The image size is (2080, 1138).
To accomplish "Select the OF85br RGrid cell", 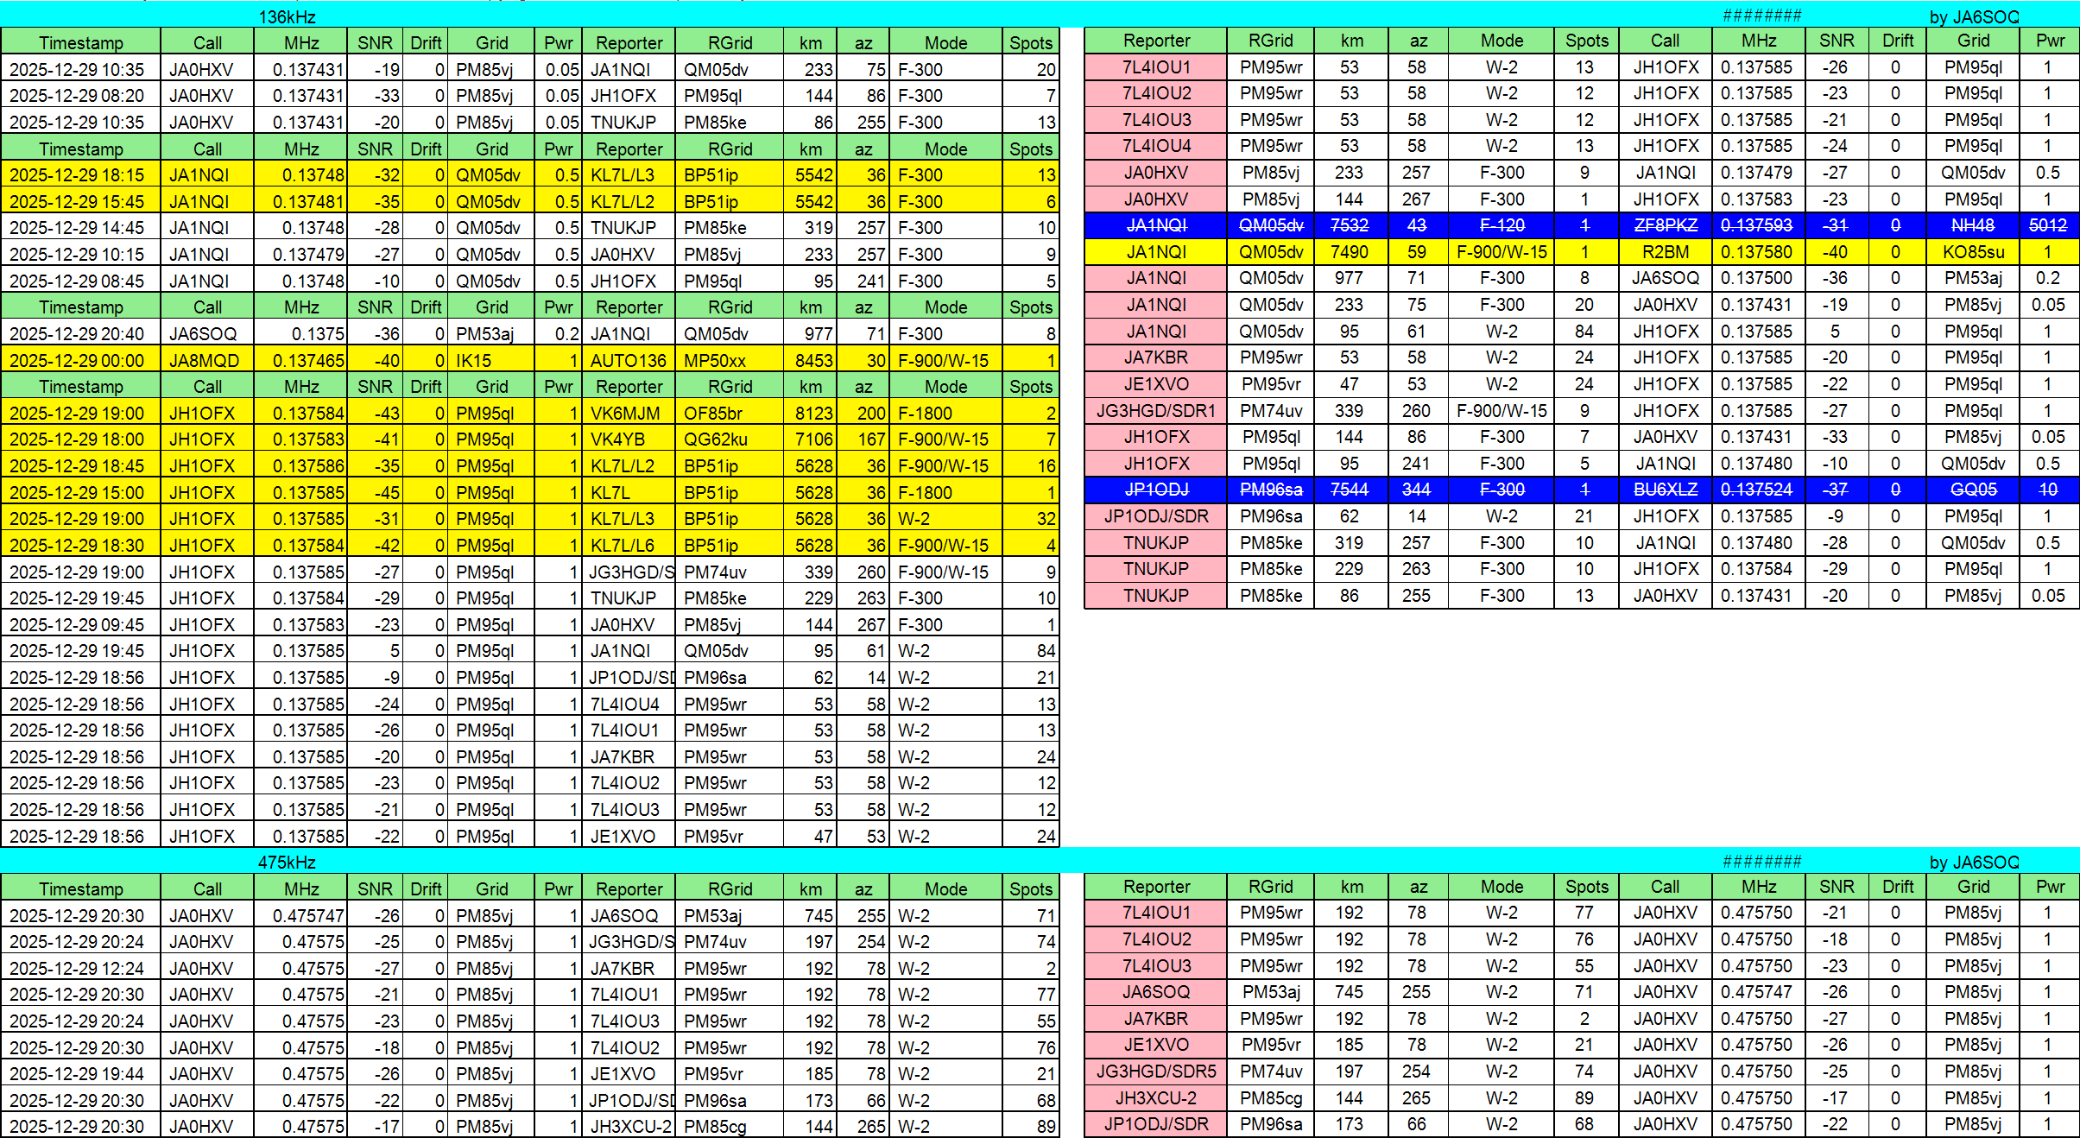I will (712, 414).
